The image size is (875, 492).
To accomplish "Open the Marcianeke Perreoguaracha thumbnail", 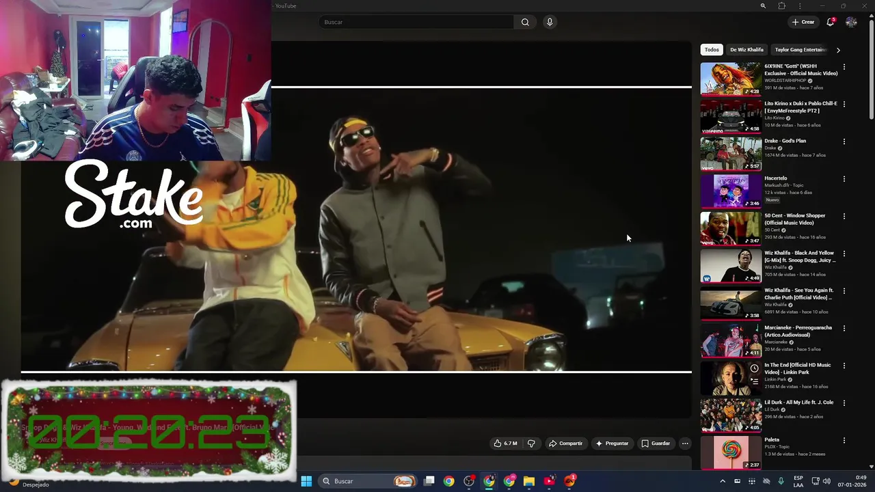I will (x=731, y=340).
